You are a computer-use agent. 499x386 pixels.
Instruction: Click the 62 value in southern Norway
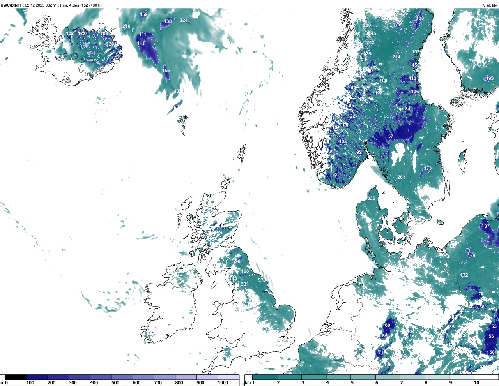point(335,175)
